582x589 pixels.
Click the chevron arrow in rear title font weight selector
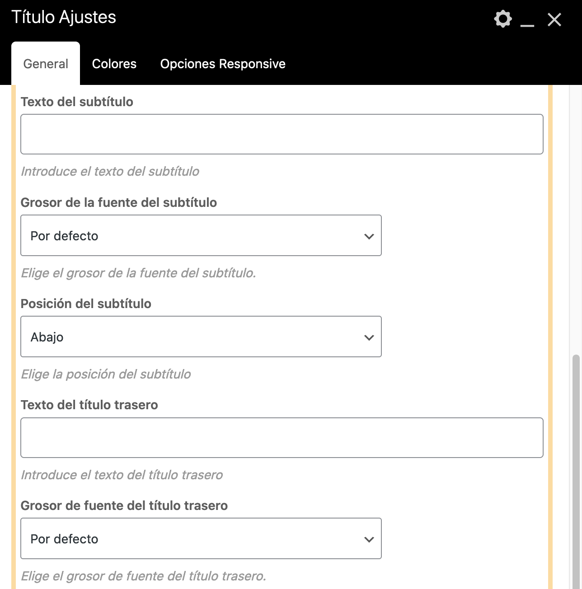[369, 539]
